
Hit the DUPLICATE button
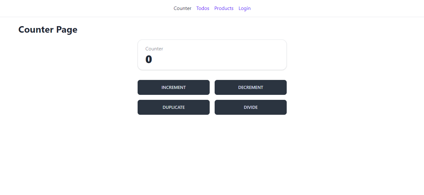coord(174,107)
